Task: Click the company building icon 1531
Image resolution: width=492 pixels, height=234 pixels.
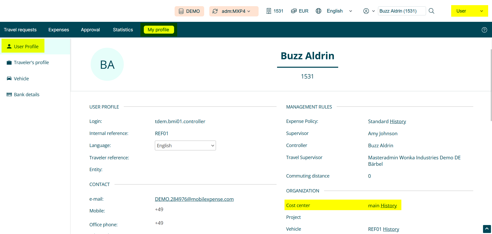Action: click(x=269, y=11)
